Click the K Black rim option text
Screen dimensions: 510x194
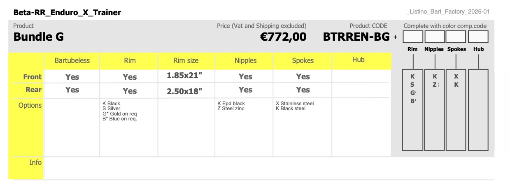(111, 104)
